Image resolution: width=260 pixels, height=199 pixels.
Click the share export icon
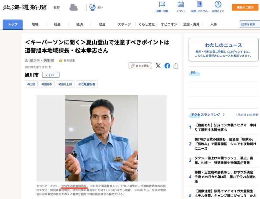coord(176,66)
